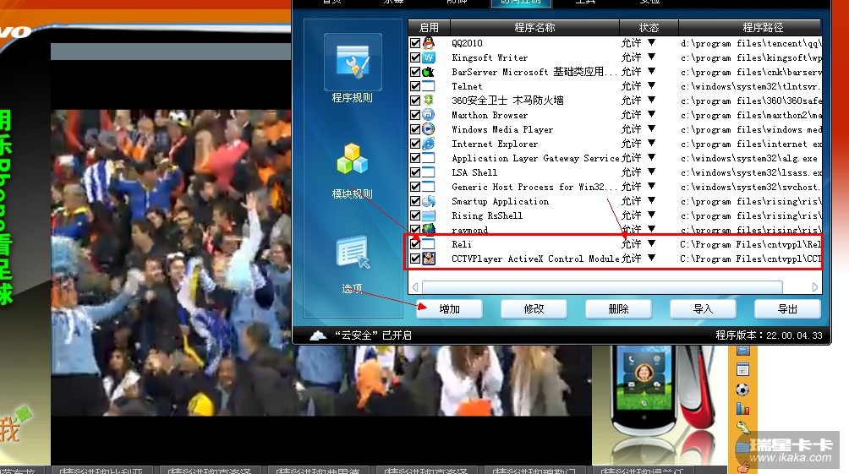Click the Smartup Application icon
The width and height of the screenshot is (849, 474).
click(428, 201)
